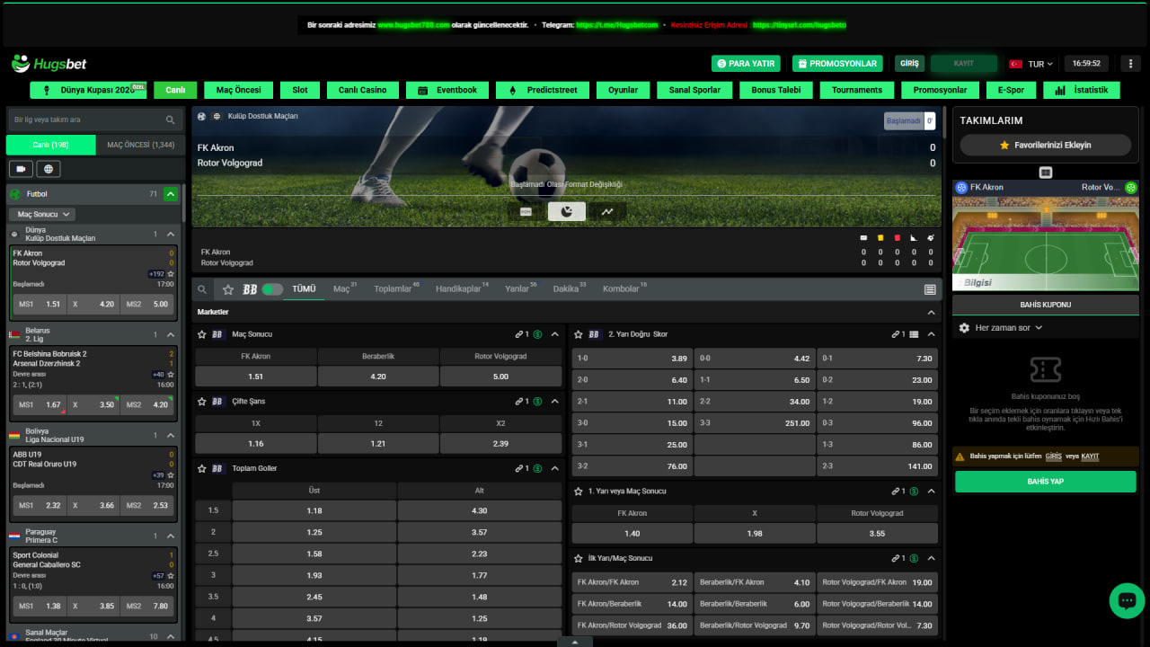Click the pitch layout icon above match tracker
Viewport: 1150px width, 647px height.
tap(1046, 172)
